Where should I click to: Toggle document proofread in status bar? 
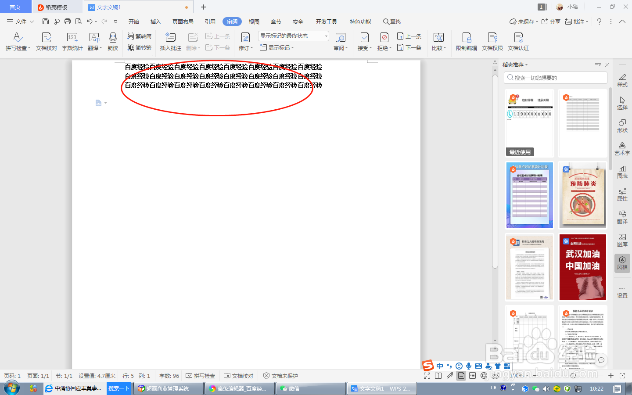(239, 376)
